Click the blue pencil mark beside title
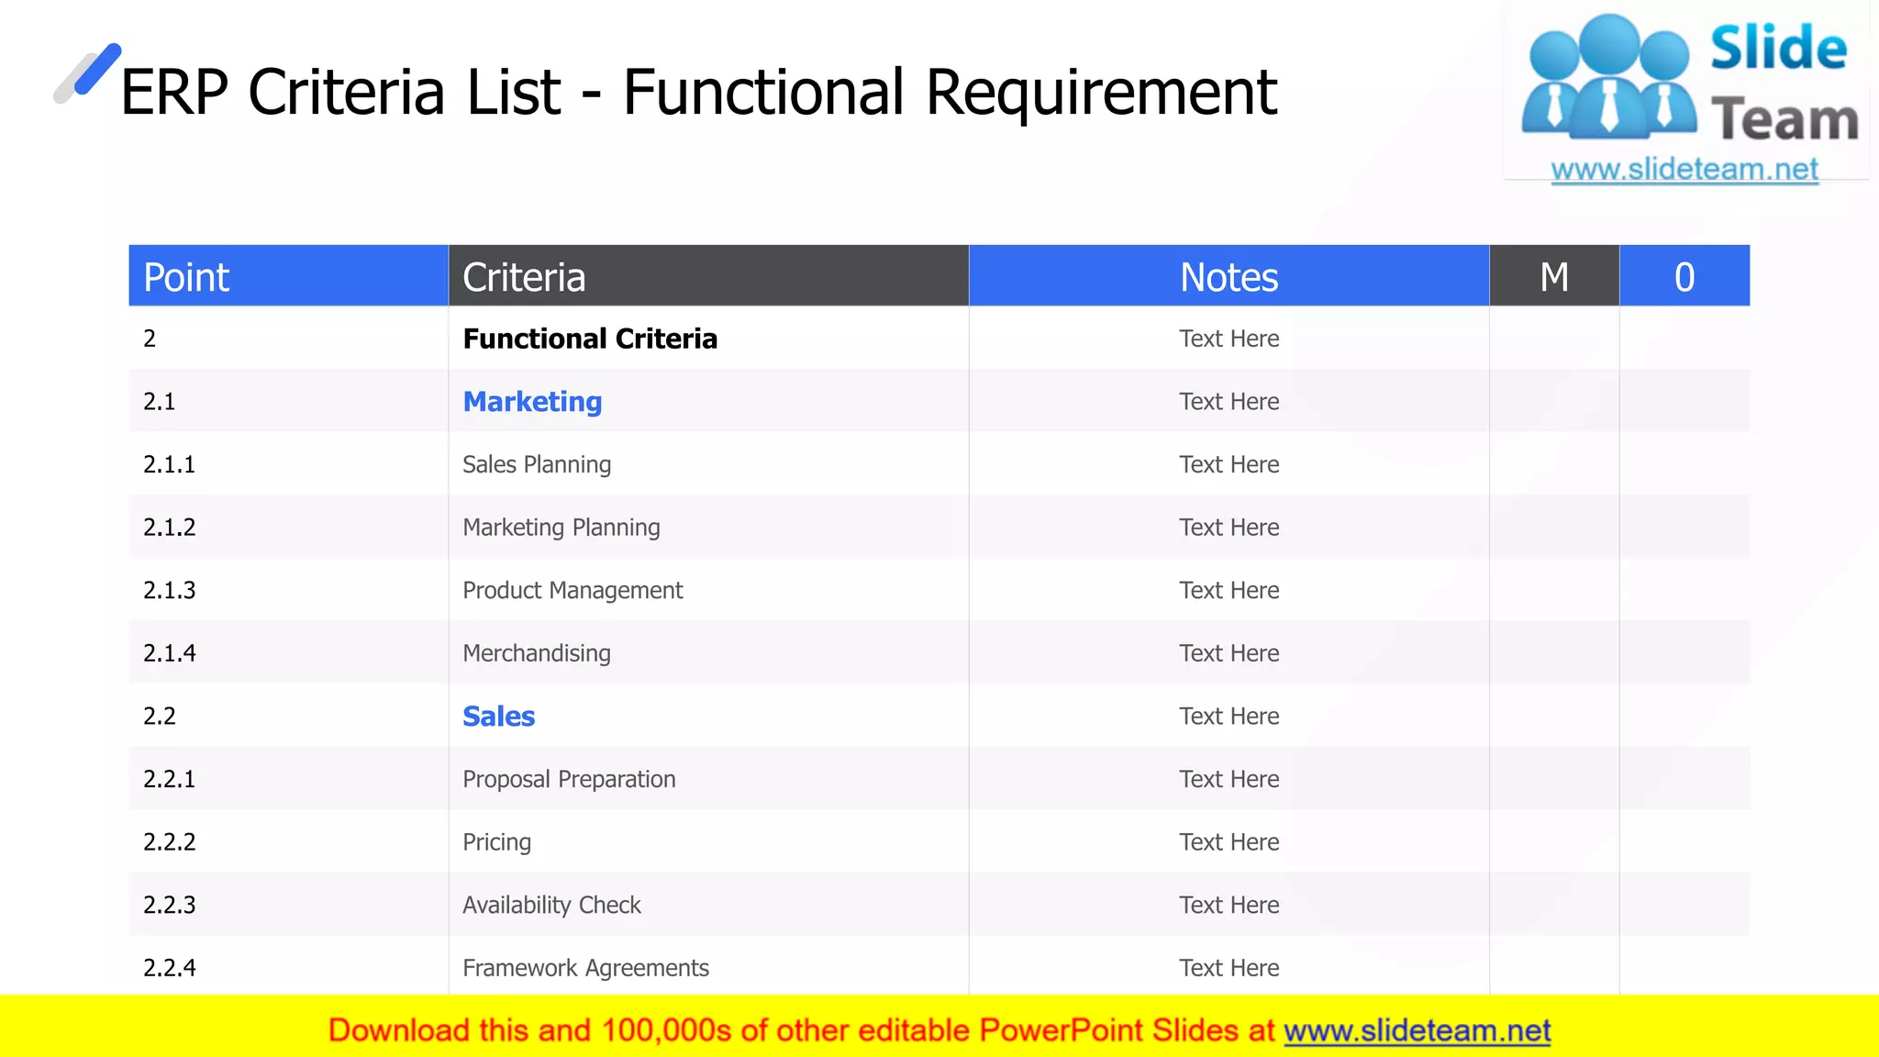 (88, 72)
